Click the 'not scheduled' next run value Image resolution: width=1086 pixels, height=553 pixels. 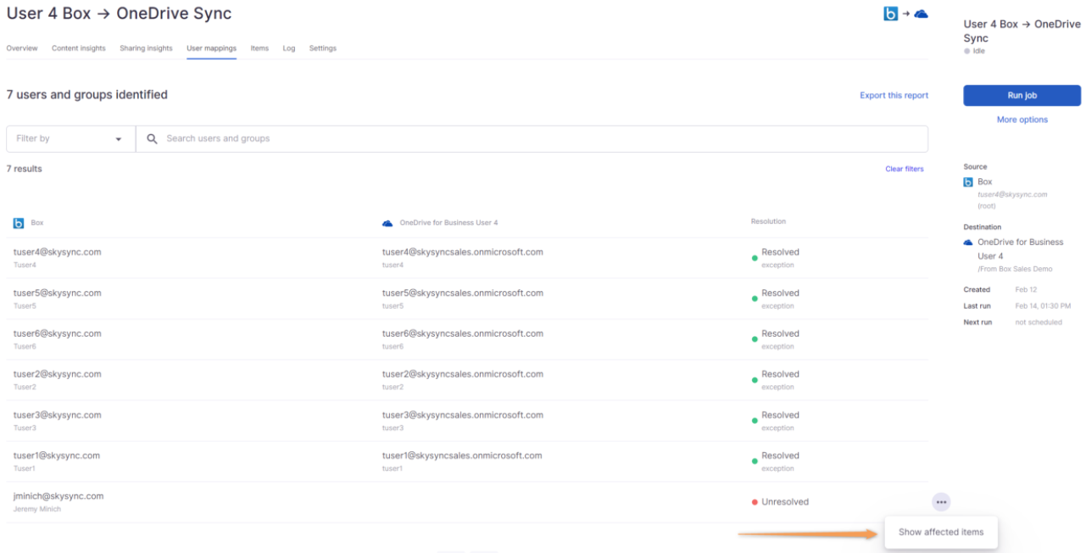point(1039,322)
